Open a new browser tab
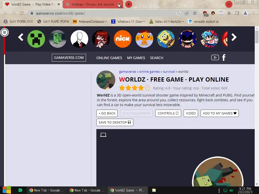Screen dimensions: 259x194 pos(129,4)
